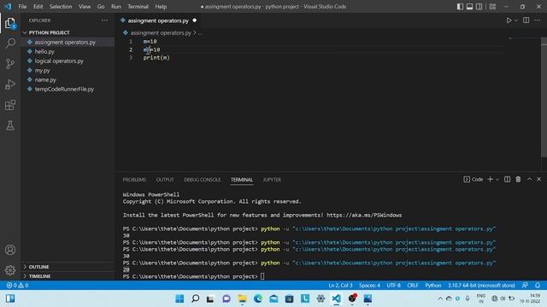Viewport: 547px width, 307px height.
Task: Open the run options dropdown arrow
Action: (516, 20)
